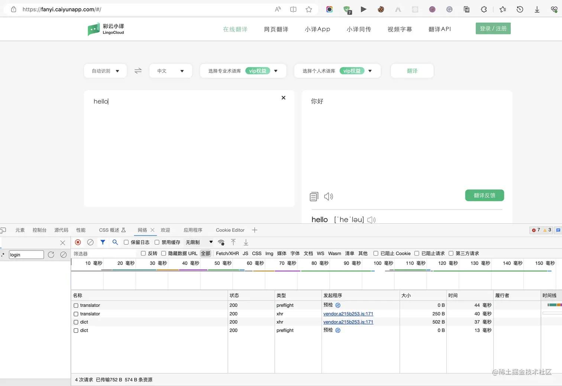Add a new DevTools tab with plus icon

255,230
